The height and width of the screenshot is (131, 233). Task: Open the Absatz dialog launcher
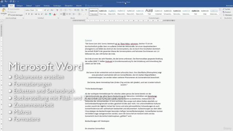[x=87, y=18]
